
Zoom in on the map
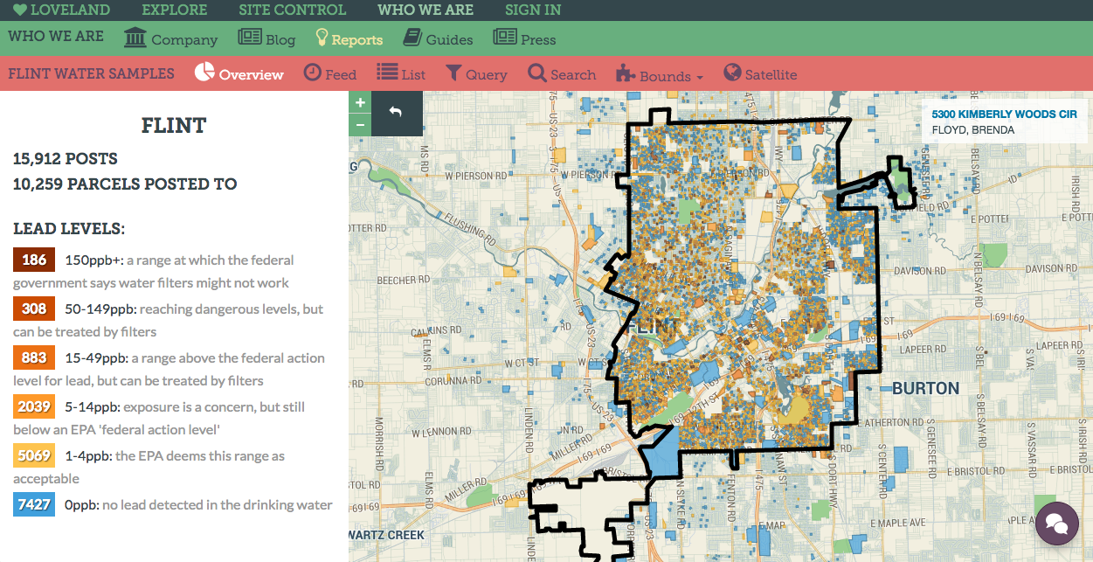pos(360,102)
